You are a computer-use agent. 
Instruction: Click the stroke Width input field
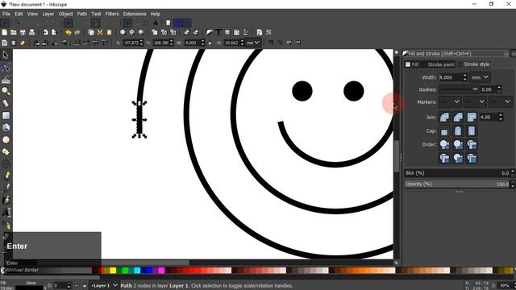click(451, 77)
